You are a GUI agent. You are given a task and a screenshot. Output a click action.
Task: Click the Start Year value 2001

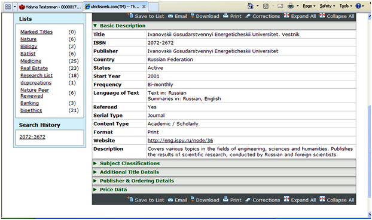coord(153,76)
